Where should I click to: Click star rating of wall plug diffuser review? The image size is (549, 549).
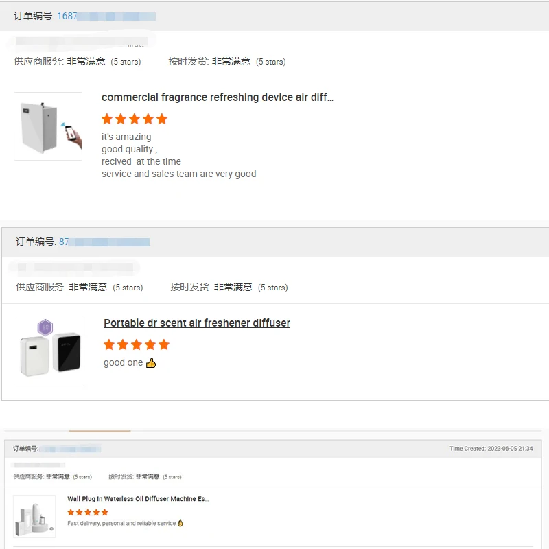pos(88,512)
